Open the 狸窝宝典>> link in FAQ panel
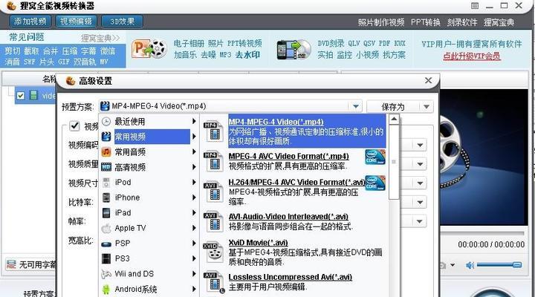This screenshot has height=297, width=535. pyautogui.click(x=100, y=38)
